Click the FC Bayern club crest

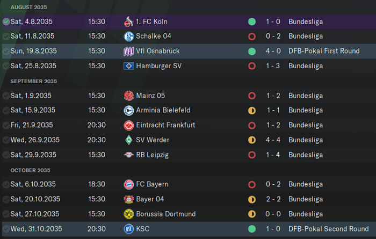tap(129, 184)
